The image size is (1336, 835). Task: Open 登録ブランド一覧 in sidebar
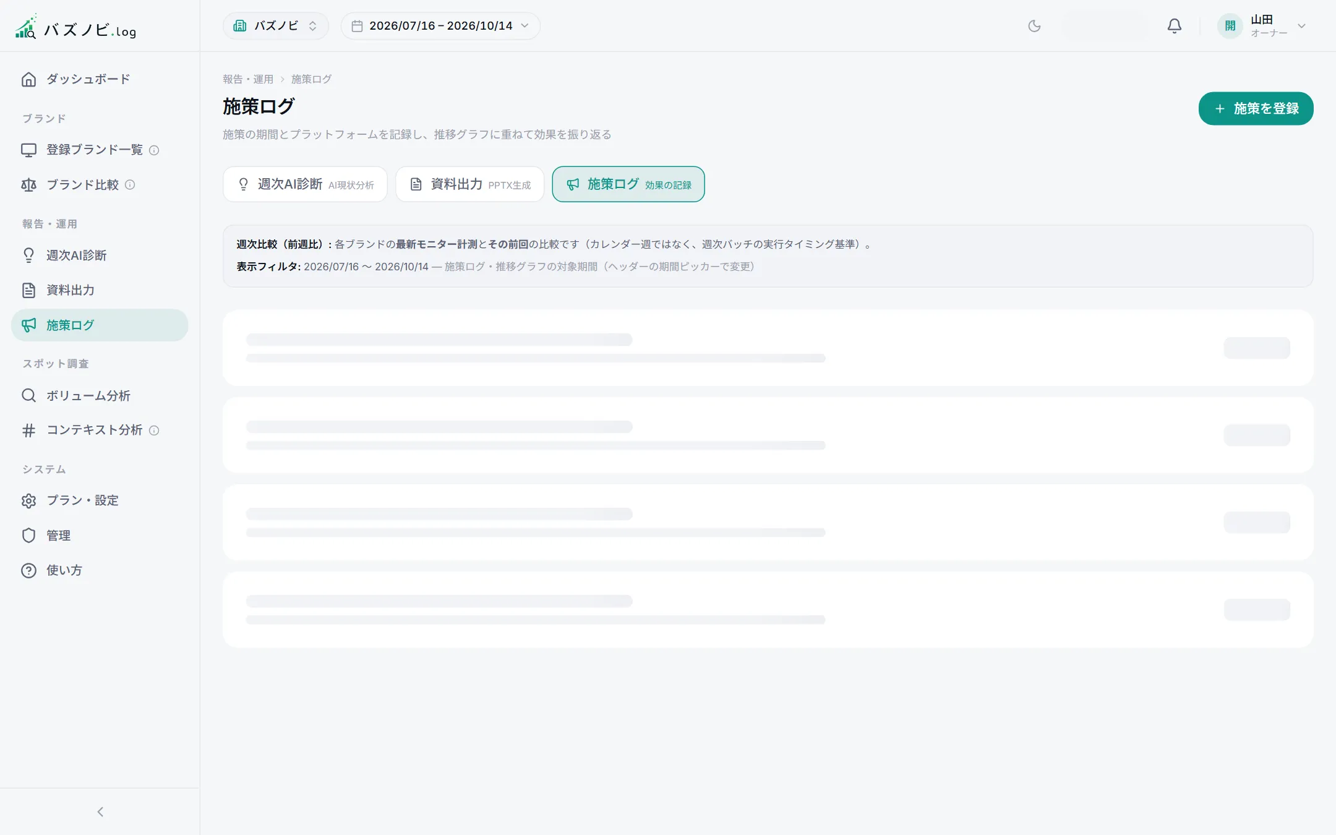point(100,150)
